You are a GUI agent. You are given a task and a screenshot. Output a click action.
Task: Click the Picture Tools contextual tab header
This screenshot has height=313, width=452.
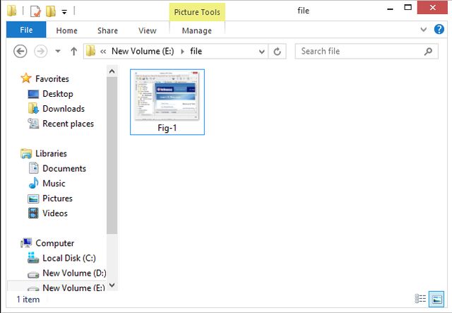point(197,12)
